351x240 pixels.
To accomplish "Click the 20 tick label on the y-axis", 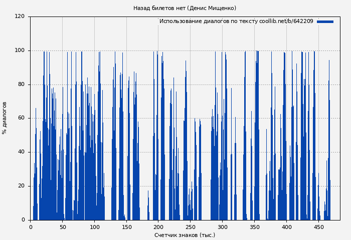I will [21, 186].
